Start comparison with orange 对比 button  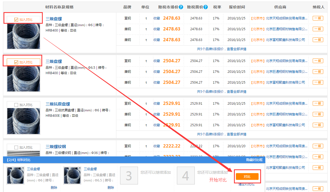click(x=247, y=176)
